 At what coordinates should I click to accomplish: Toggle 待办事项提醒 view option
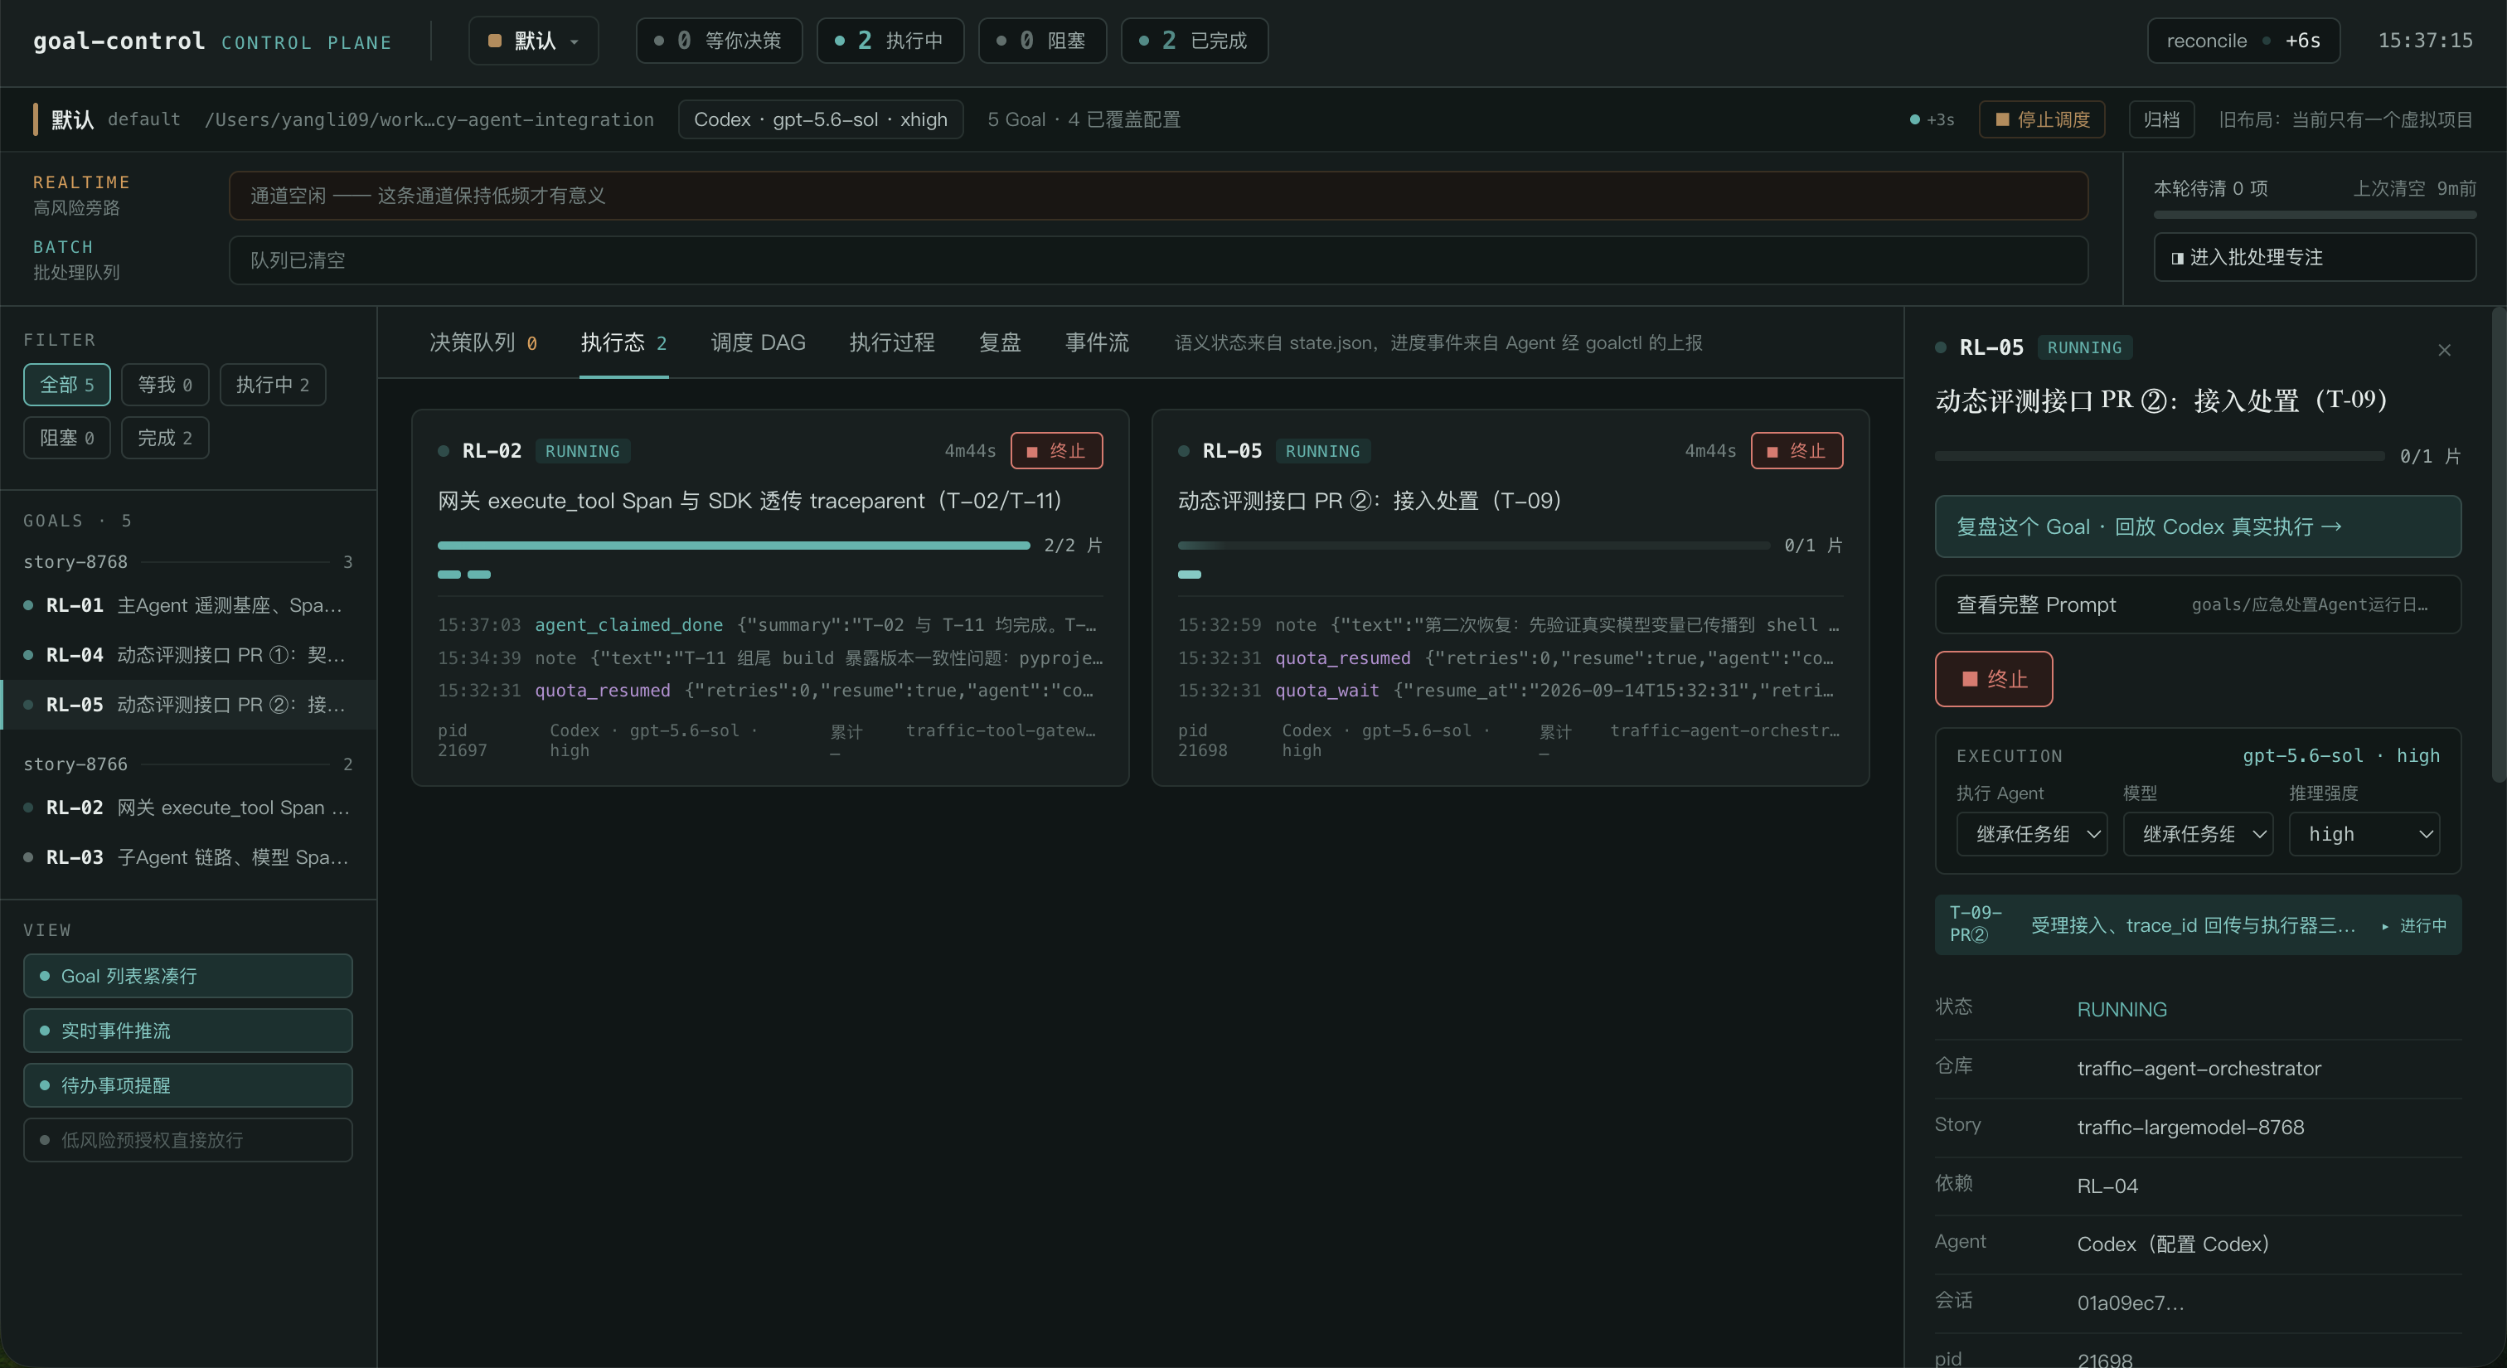point(188,1084)
